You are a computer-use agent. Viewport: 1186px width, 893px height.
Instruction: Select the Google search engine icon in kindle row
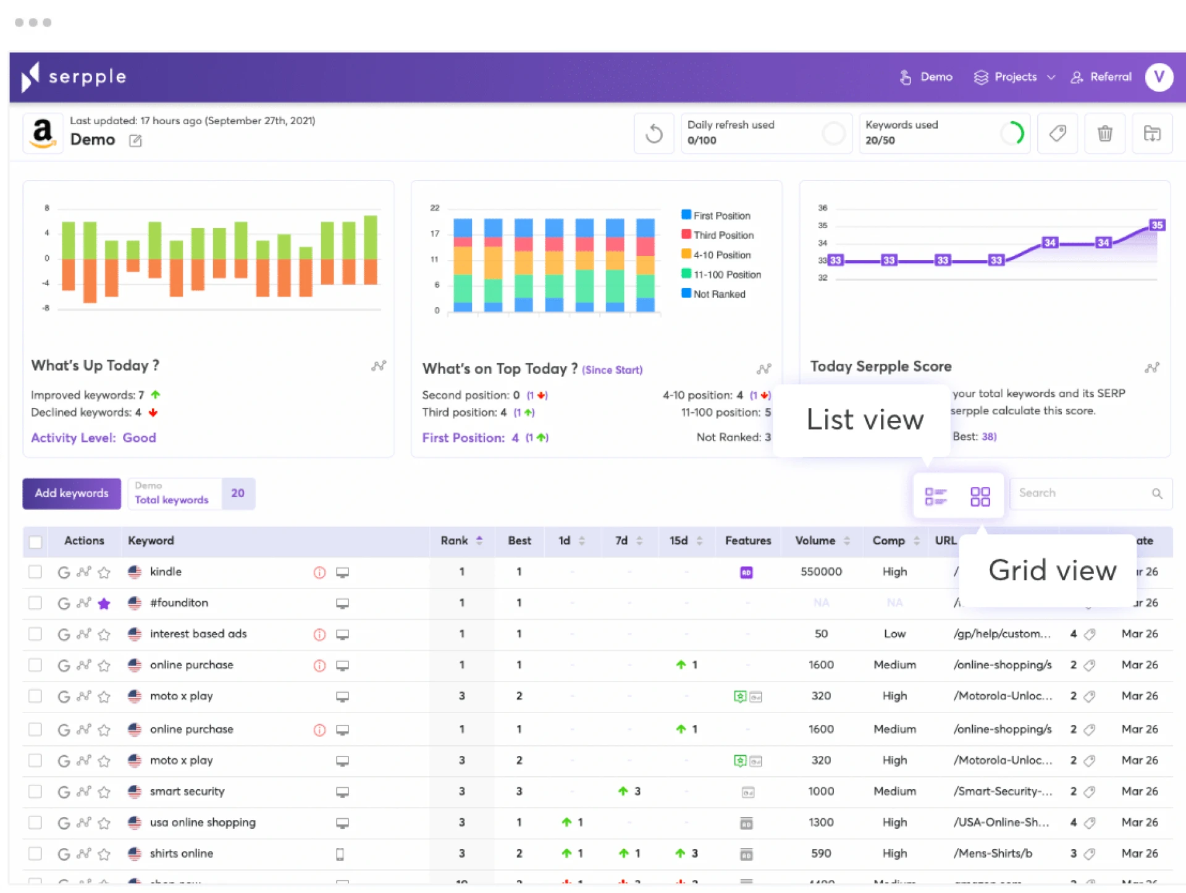(64, 572)
